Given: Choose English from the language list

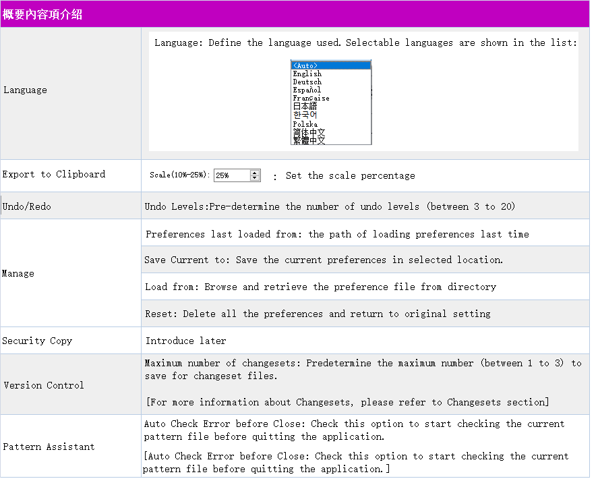Looking at the screenshot, I should pos(307,74).
